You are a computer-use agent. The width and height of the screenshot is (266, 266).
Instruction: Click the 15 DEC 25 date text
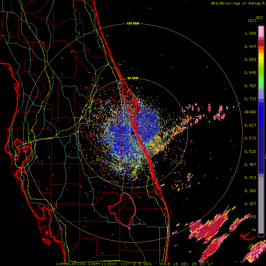pos(185,264)
